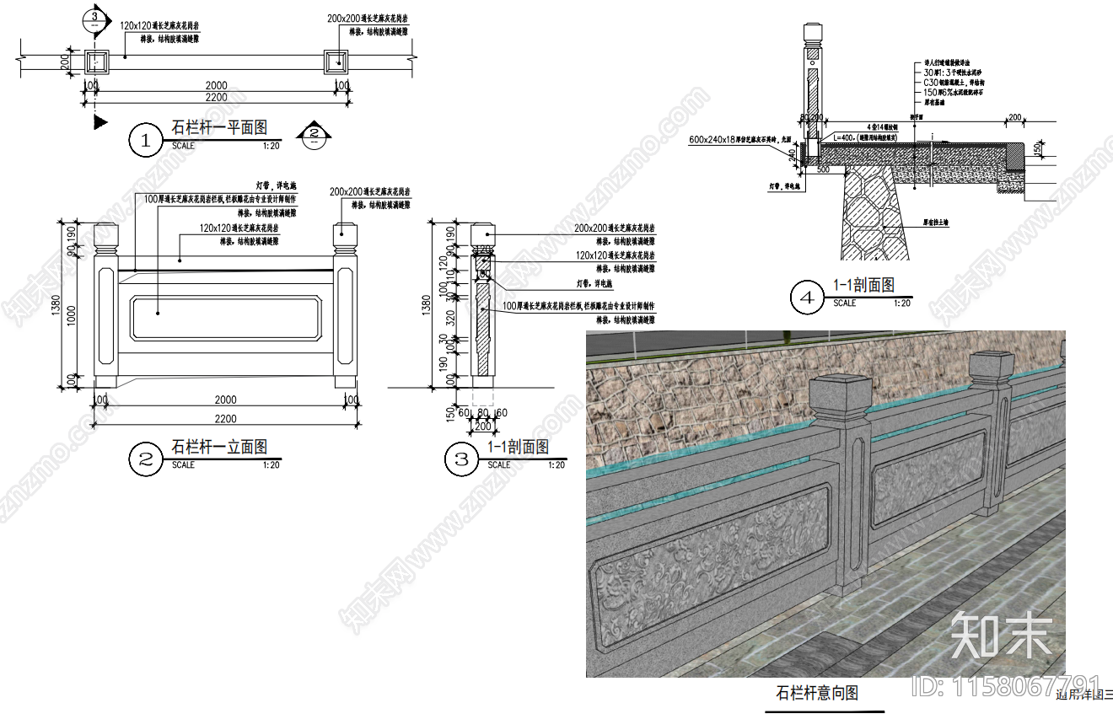Click the circled number 4 section marker
This screenshot has width=1113, height=719.
tap(806, 298)
